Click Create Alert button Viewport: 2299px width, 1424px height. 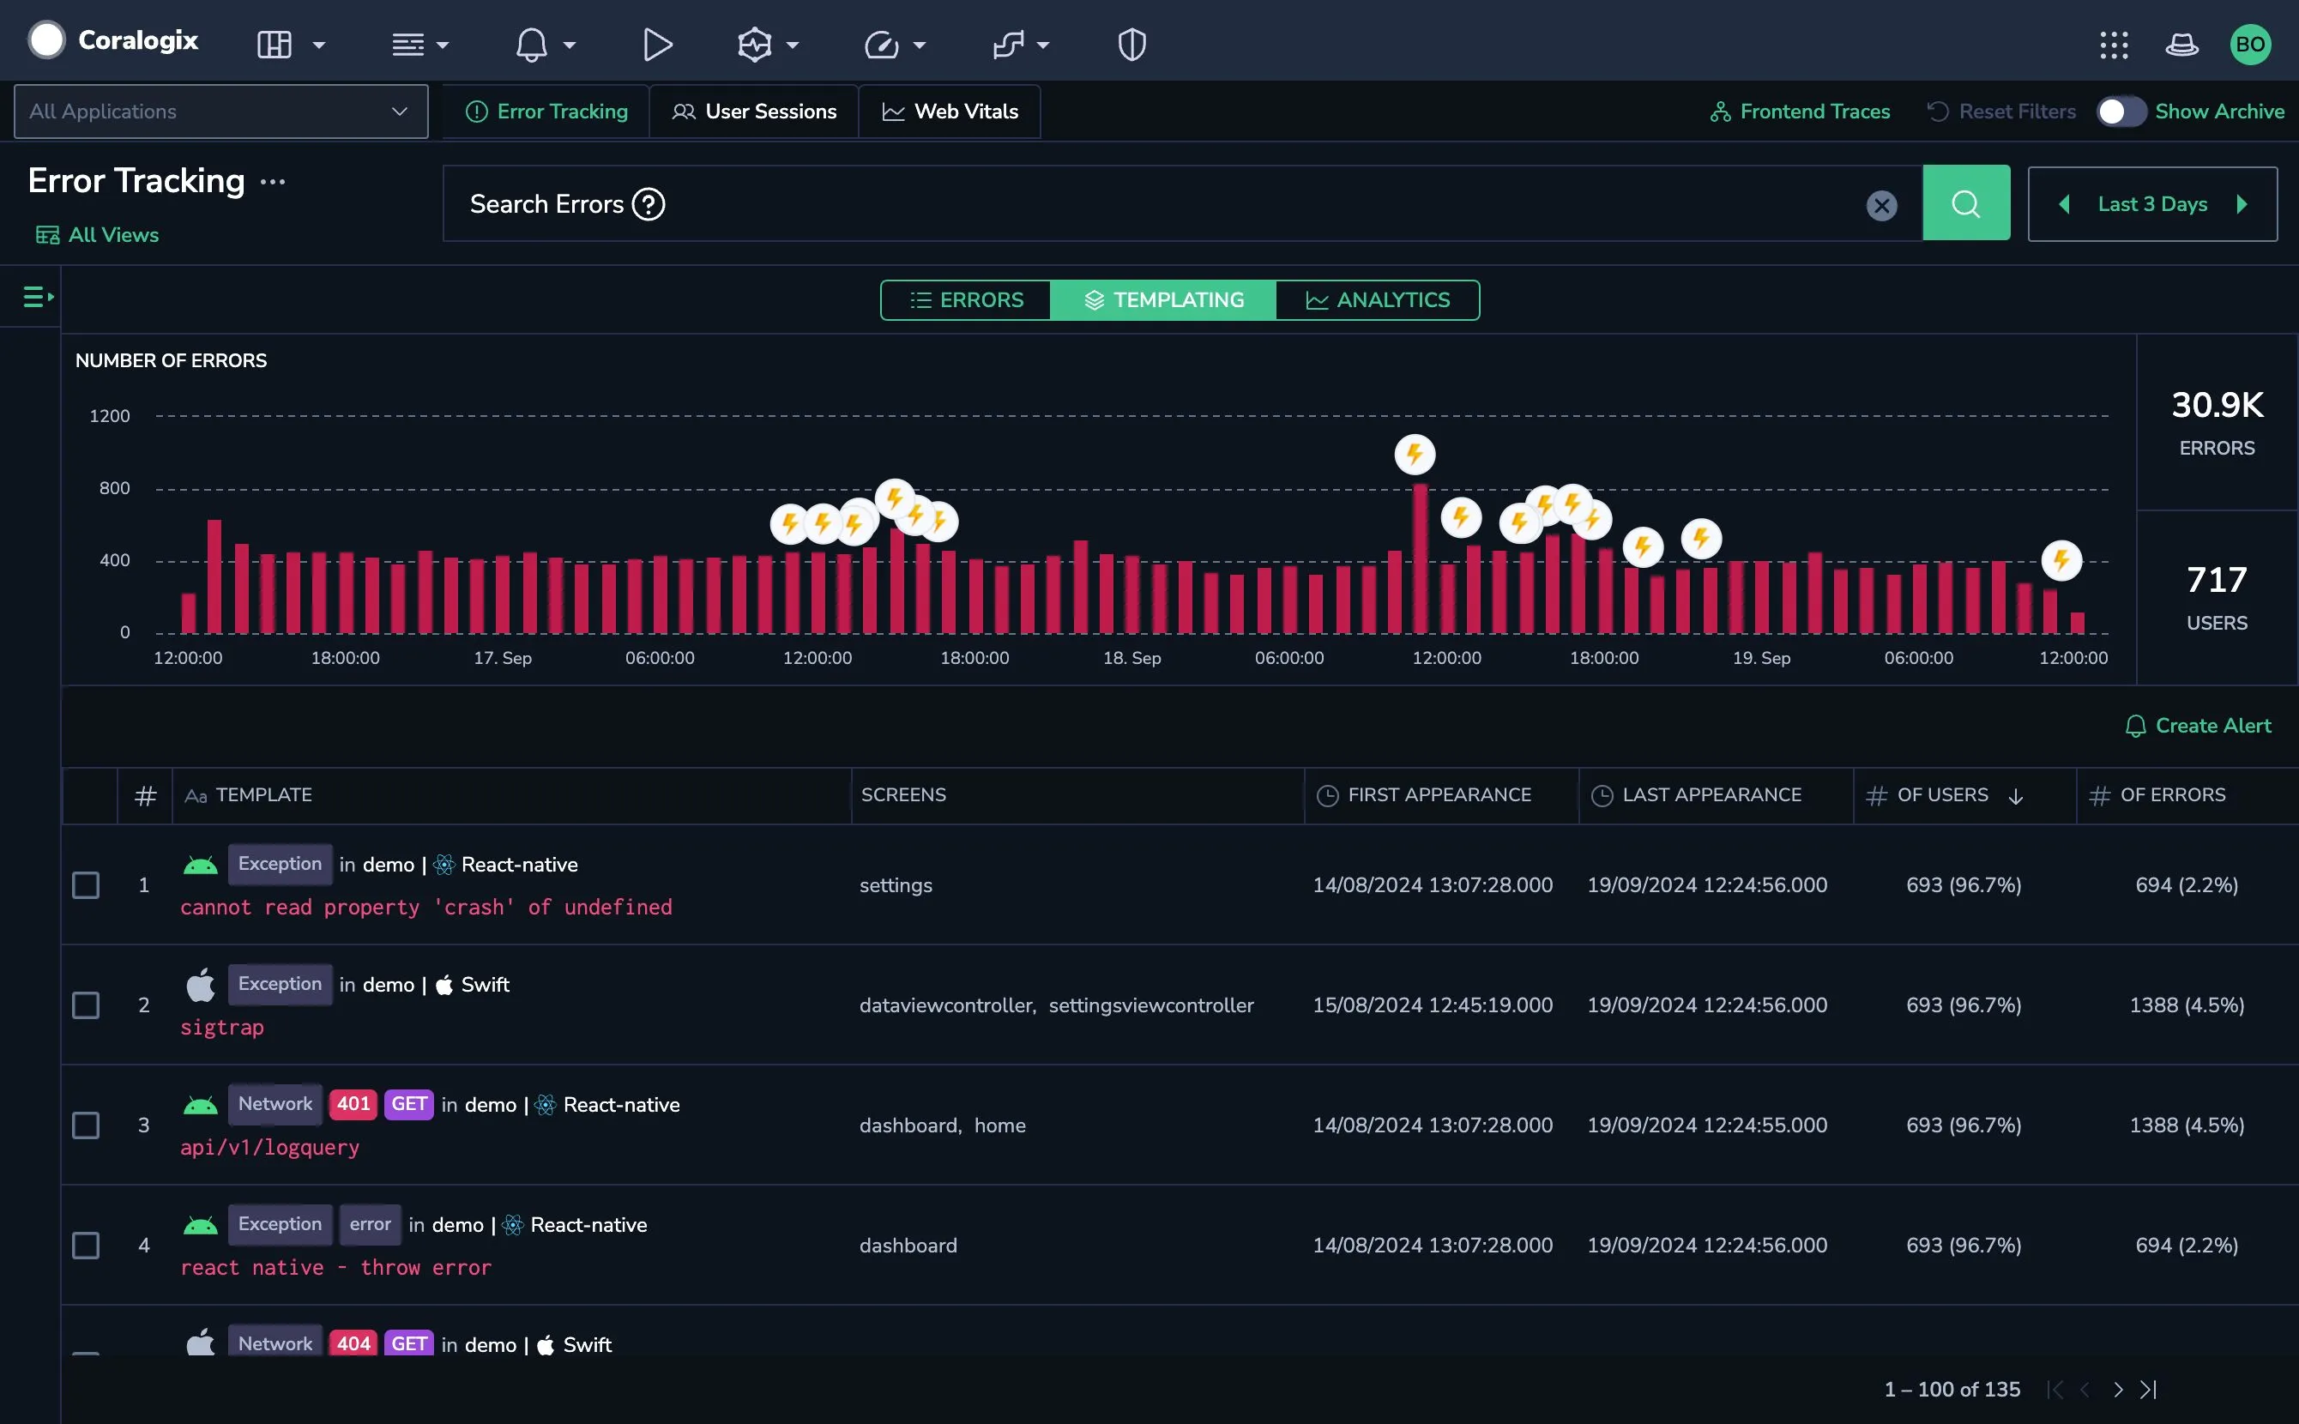pyautogui.click(x=2197, y=726)
